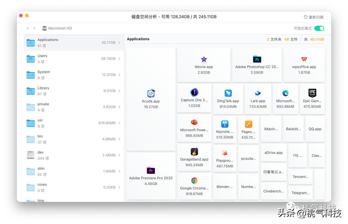
Task: Click the Keynote.app icon
Action: pos(225,123)
